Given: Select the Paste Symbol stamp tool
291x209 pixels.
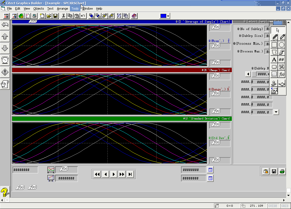Looking at the screenshot, I should pyautogui.click(x=274, y=84).
